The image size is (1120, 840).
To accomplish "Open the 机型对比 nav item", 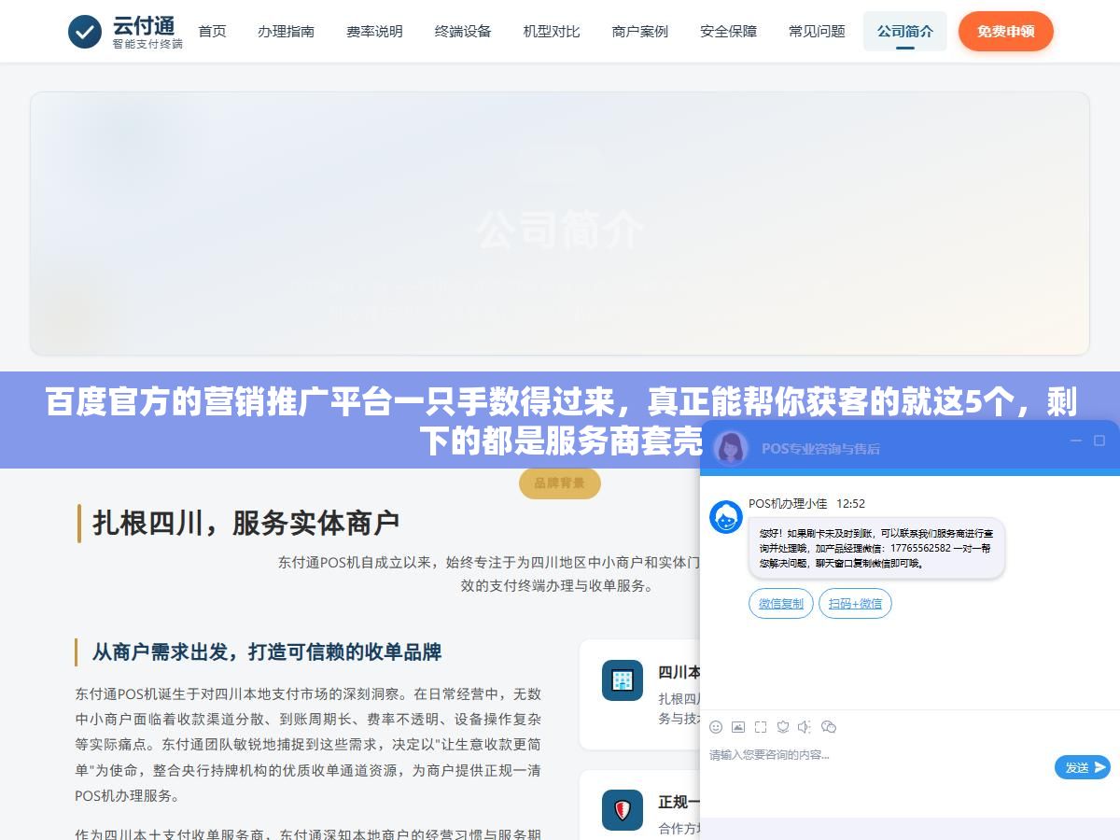I will pos(552,32).
